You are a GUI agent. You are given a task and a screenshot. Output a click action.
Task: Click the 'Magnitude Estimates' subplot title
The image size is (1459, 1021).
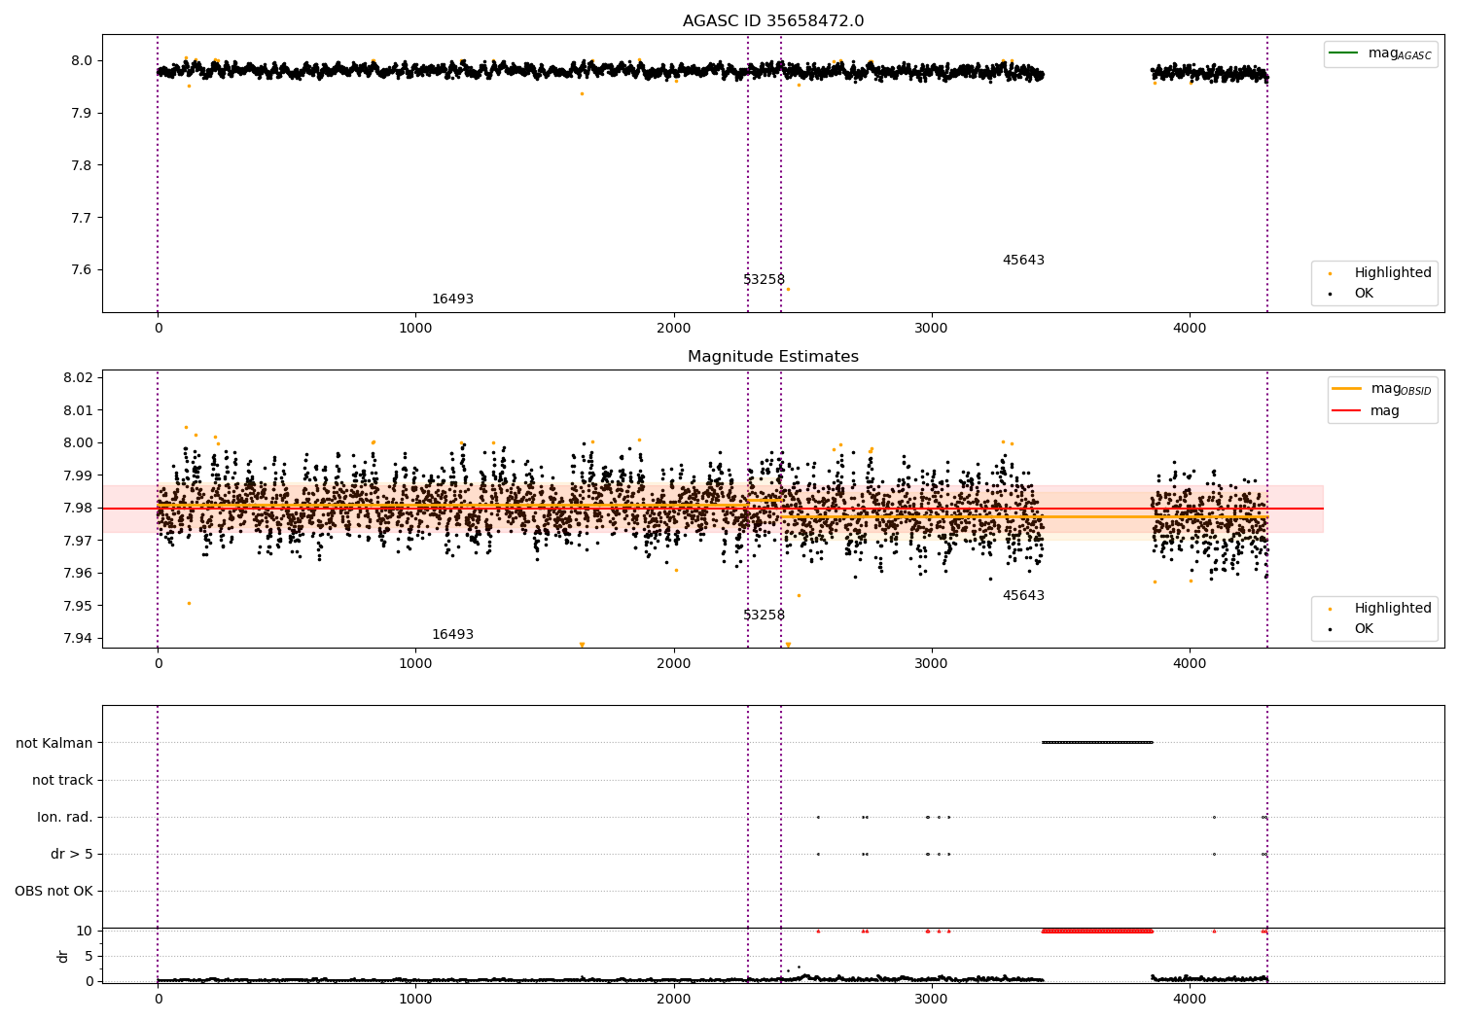pos(773,357)
